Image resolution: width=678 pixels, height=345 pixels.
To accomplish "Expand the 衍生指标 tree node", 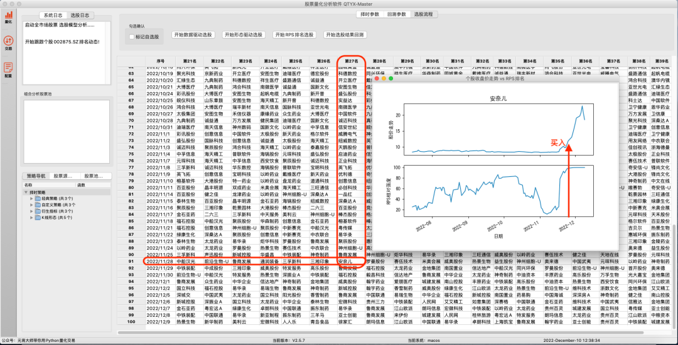I will coord(32,211).
